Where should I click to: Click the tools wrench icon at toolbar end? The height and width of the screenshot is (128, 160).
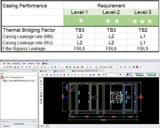[x=140, y=67]
